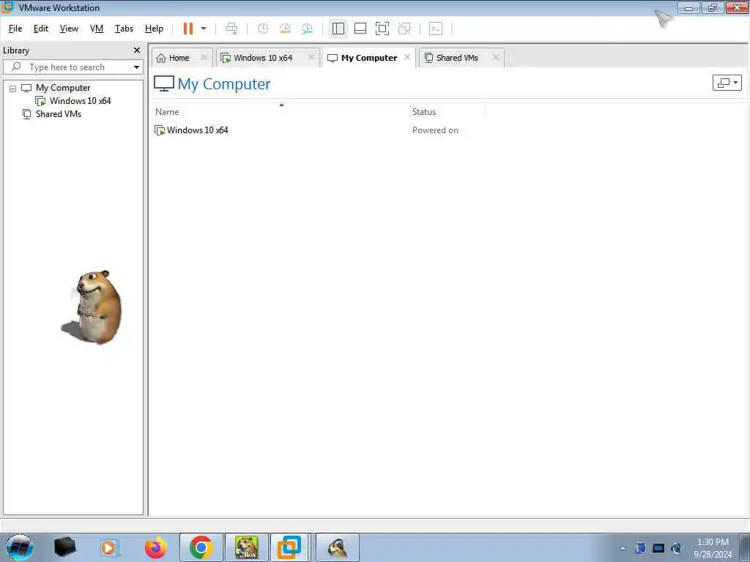
Task: Close the My Computer tab
Action: coord(407,57)
